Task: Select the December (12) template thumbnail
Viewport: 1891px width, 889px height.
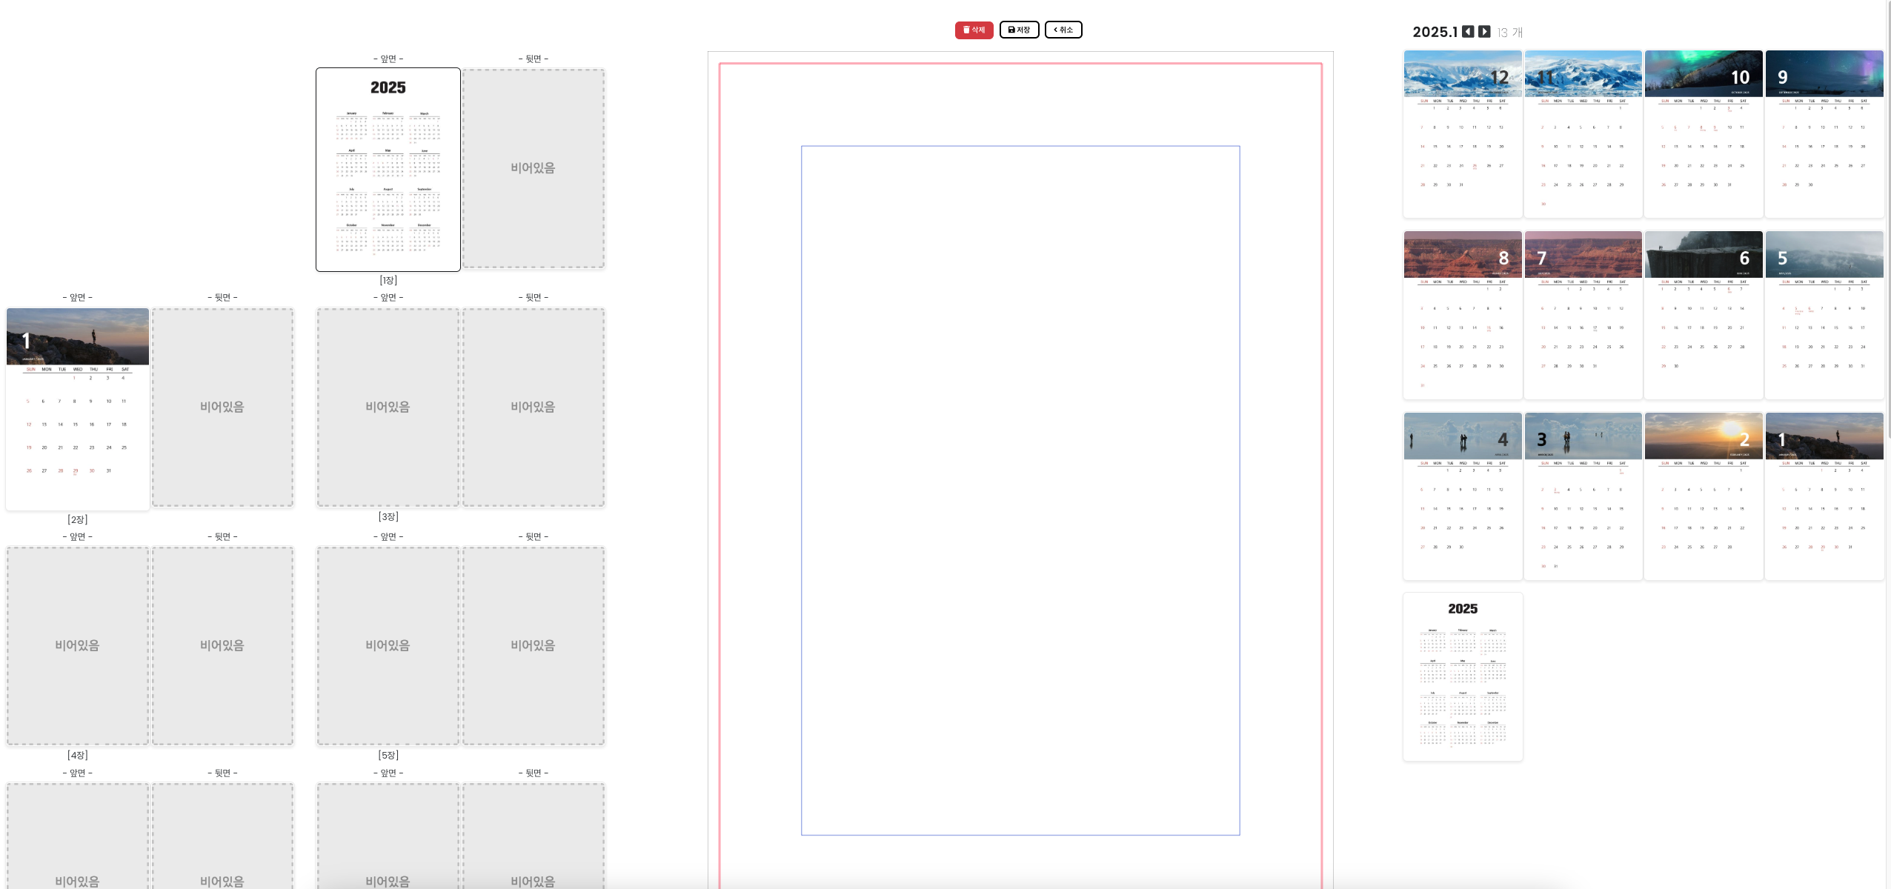Action: [x=1463, y=133]
